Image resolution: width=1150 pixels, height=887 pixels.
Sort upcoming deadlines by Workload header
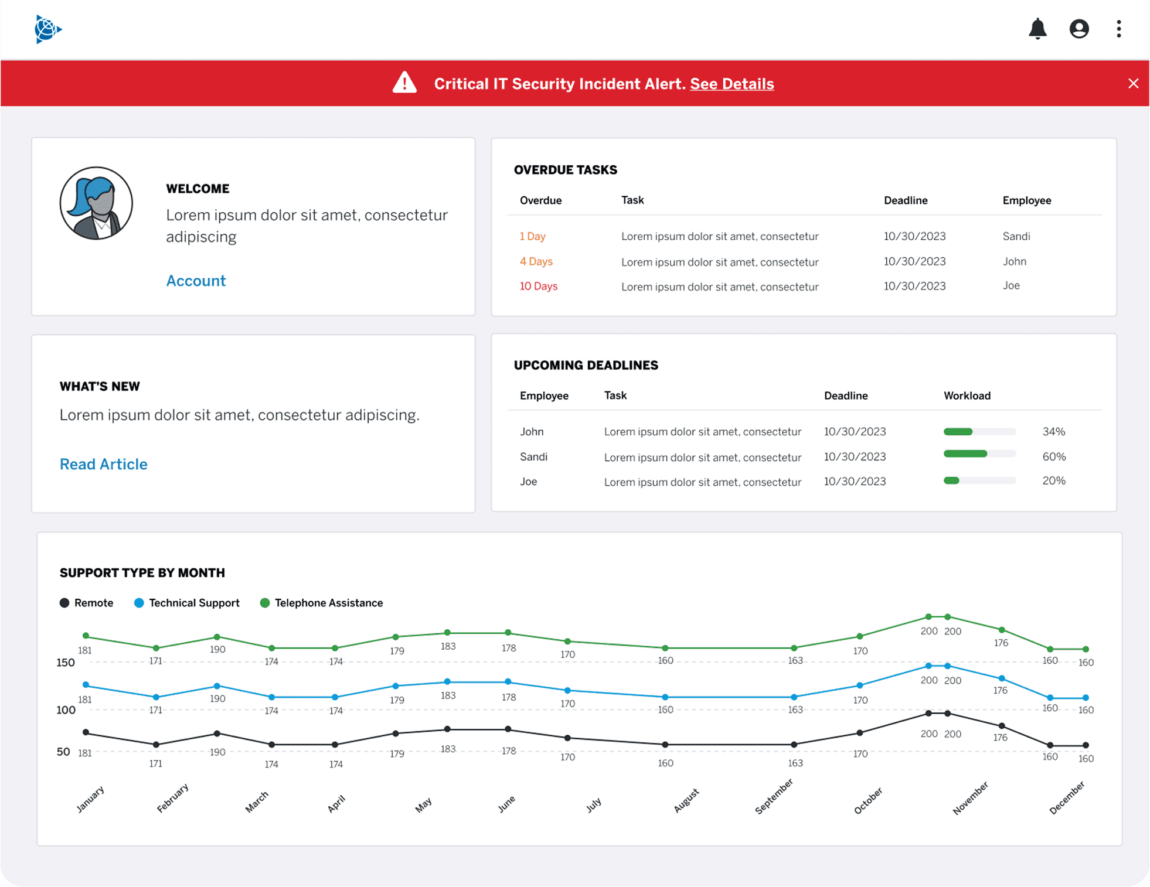(967, 395)
